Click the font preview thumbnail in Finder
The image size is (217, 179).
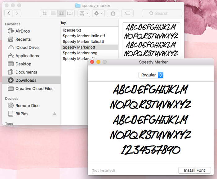(x=151, y=40)
